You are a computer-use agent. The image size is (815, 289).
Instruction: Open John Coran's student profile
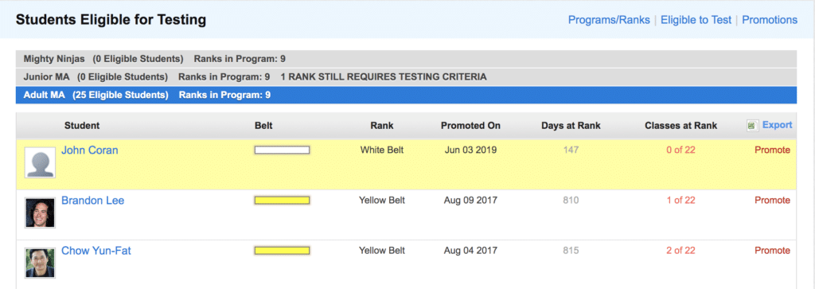pyautogui.click(x=89, y=150)
